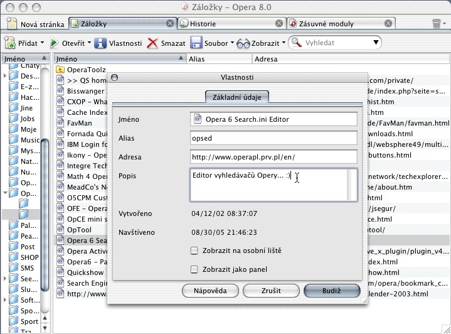Click the Zrušit button
This screenshot has width=451, height=334.
[271, 291]
